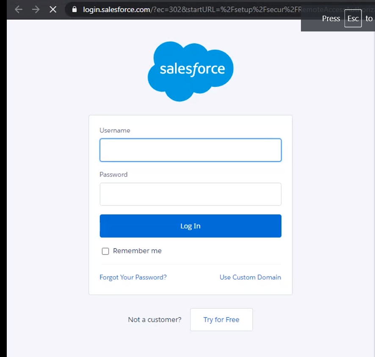Click into the Password field
Viewport: 375px width, 357px height.
[190, 194]
